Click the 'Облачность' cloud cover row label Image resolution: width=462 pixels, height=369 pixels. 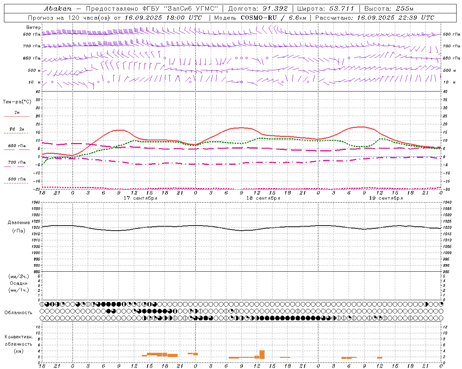(x=18, y=313)
